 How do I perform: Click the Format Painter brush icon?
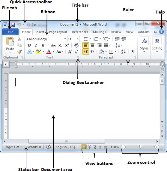tap(19, 52)
